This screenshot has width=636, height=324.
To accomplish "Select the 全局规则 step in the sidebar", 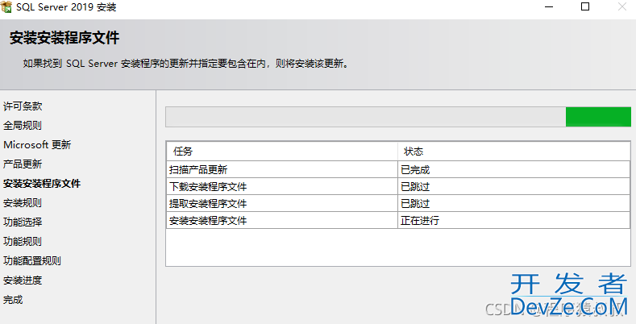I will [23, 125].
